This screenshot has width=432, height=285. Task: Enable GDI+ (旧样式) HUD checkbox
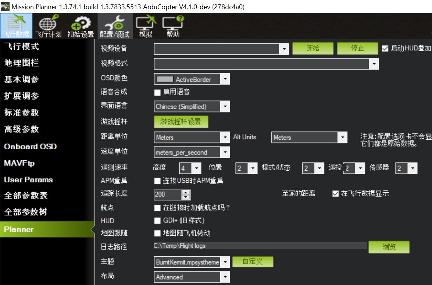(157, 221)
